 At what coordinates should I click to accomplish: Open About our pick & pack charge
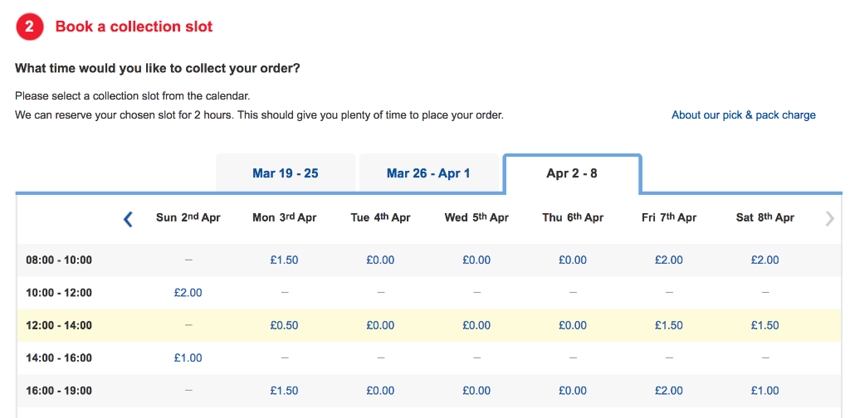(743, 114)
